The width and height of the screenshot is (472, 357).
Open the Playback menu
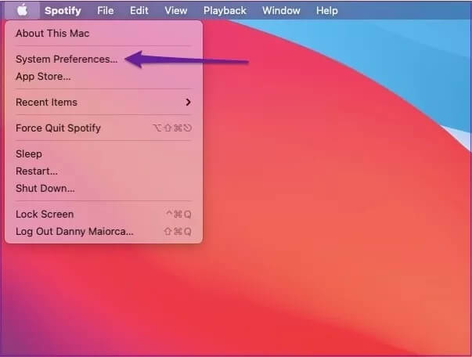pos(225,10)
